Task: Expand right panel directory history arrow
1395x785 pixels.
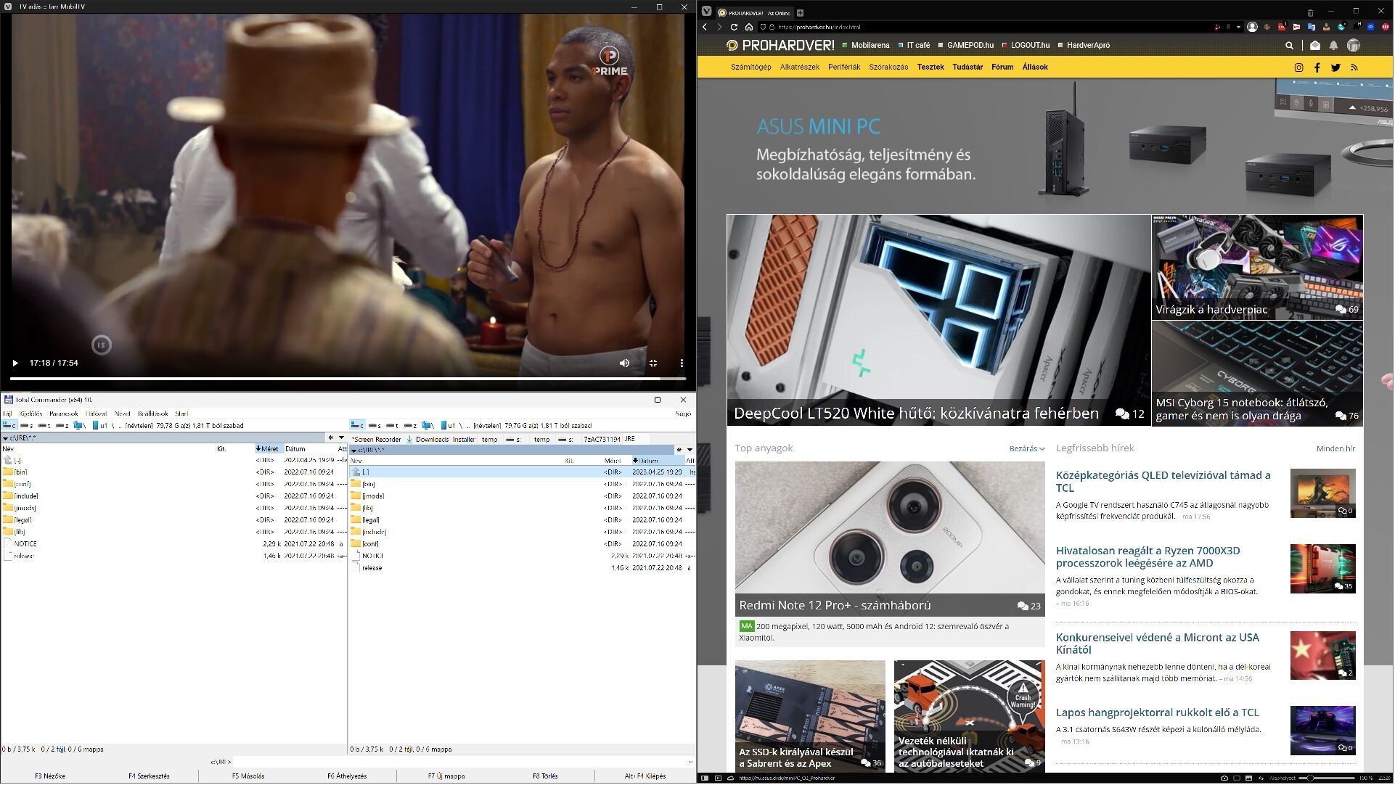Action: [x=690, y=450]
